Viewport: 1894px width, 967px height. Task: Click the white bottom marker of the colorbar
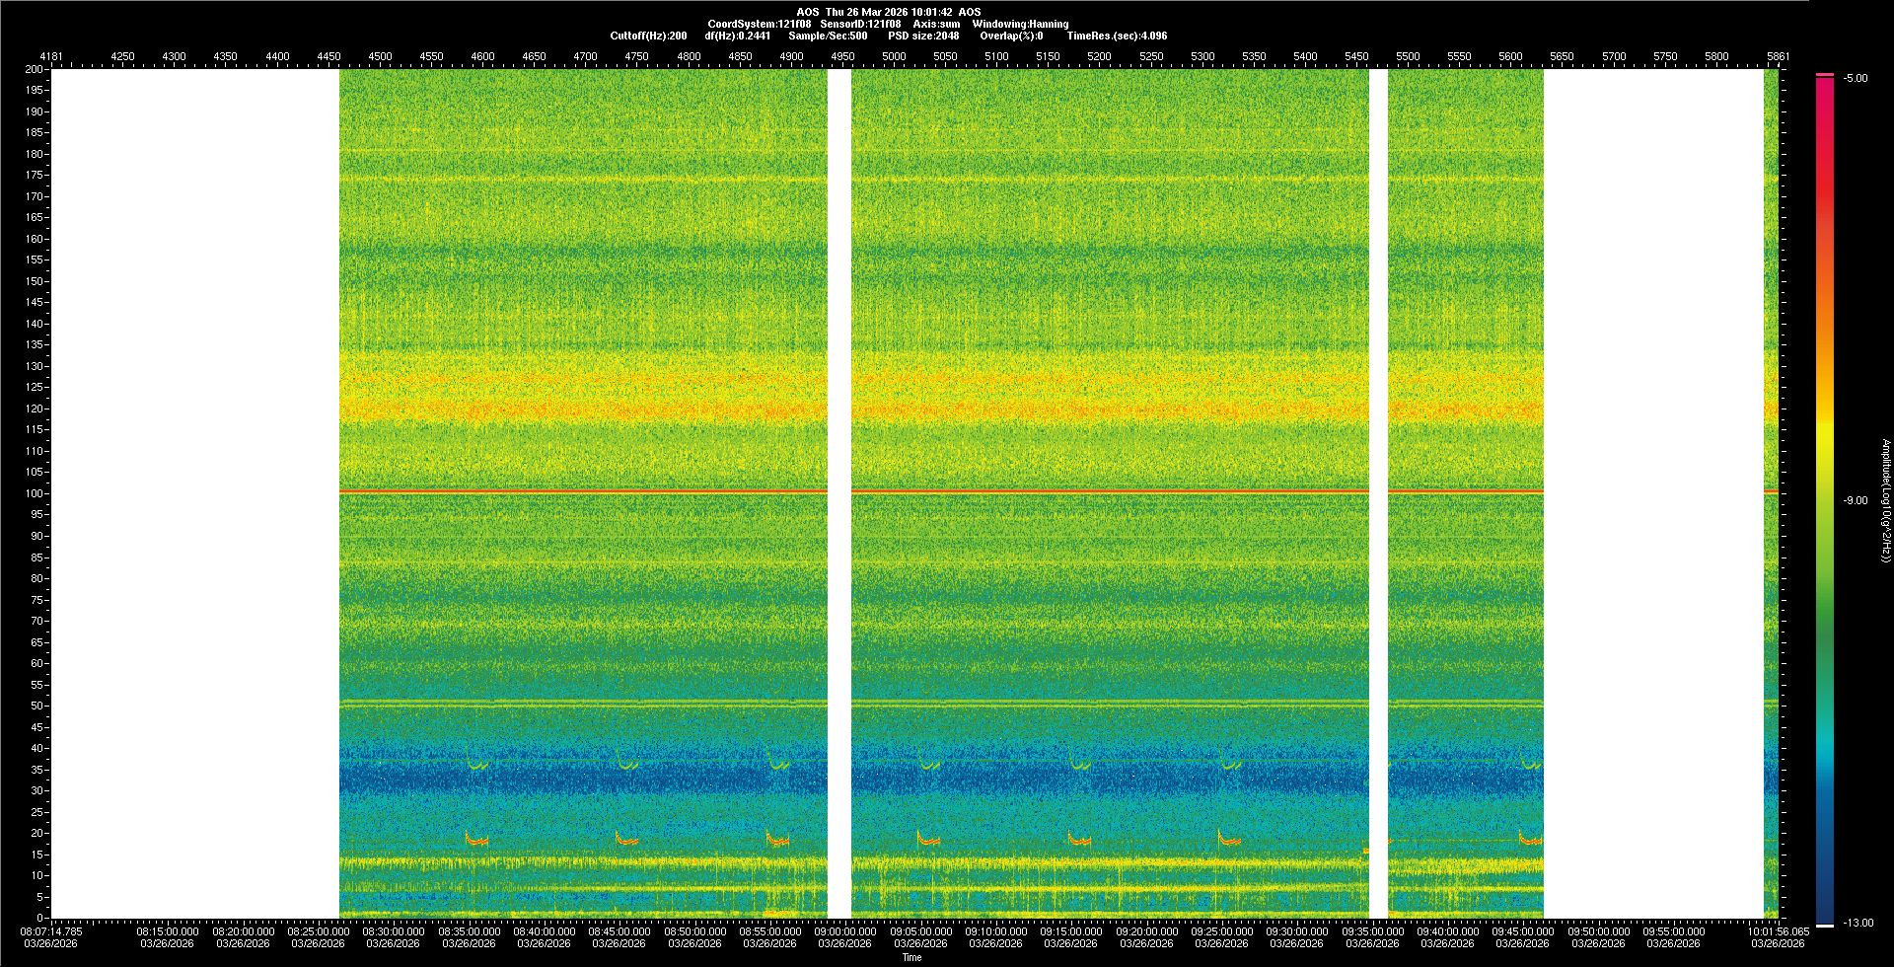1825,925
